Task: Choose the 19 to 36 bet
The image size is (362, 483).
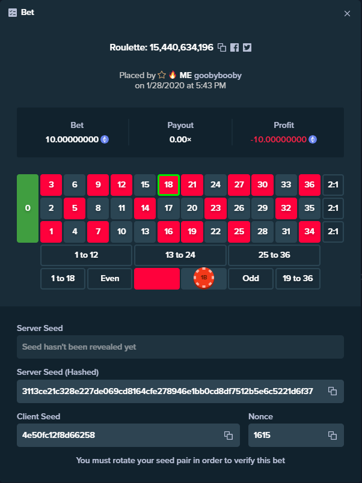Action: (x=298, y=279)
